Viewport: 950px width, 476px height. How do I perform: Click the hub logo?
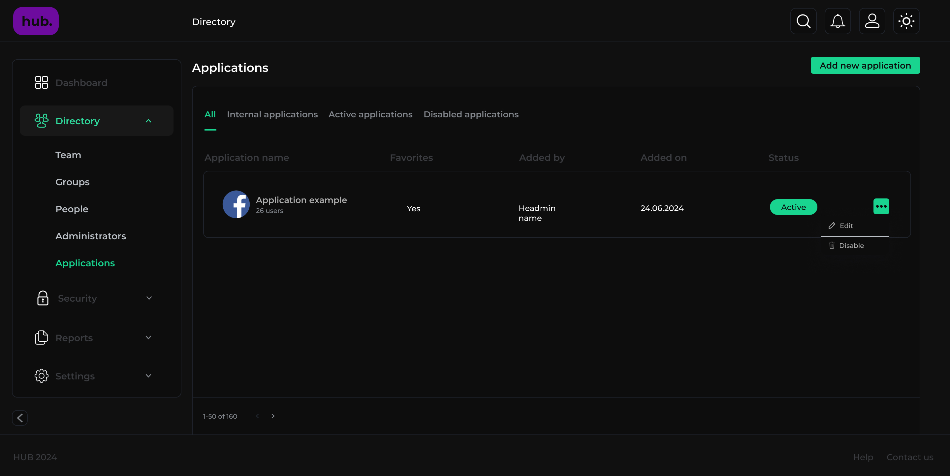tap(36, 21)
